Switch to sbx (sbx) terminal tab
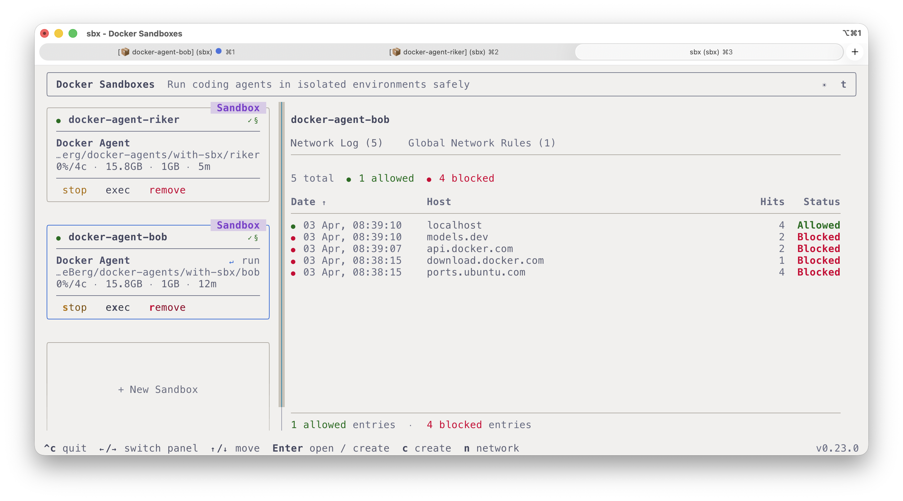 710,52
